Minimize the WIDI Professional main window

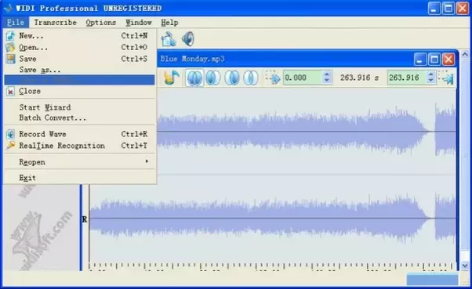434,8
